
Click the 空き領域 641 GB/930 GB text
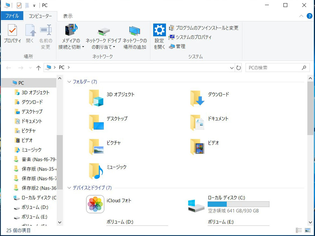click(x=233, y=211)
